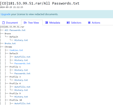Open Chrome Cookies.txt file
Viewport: 113px width, 106px height.
click(16, 50)
